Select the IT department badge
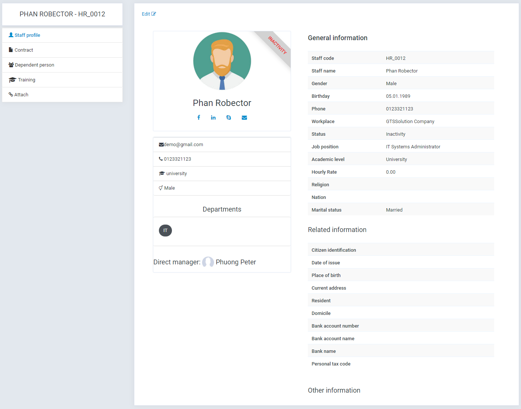 (165, 231)
